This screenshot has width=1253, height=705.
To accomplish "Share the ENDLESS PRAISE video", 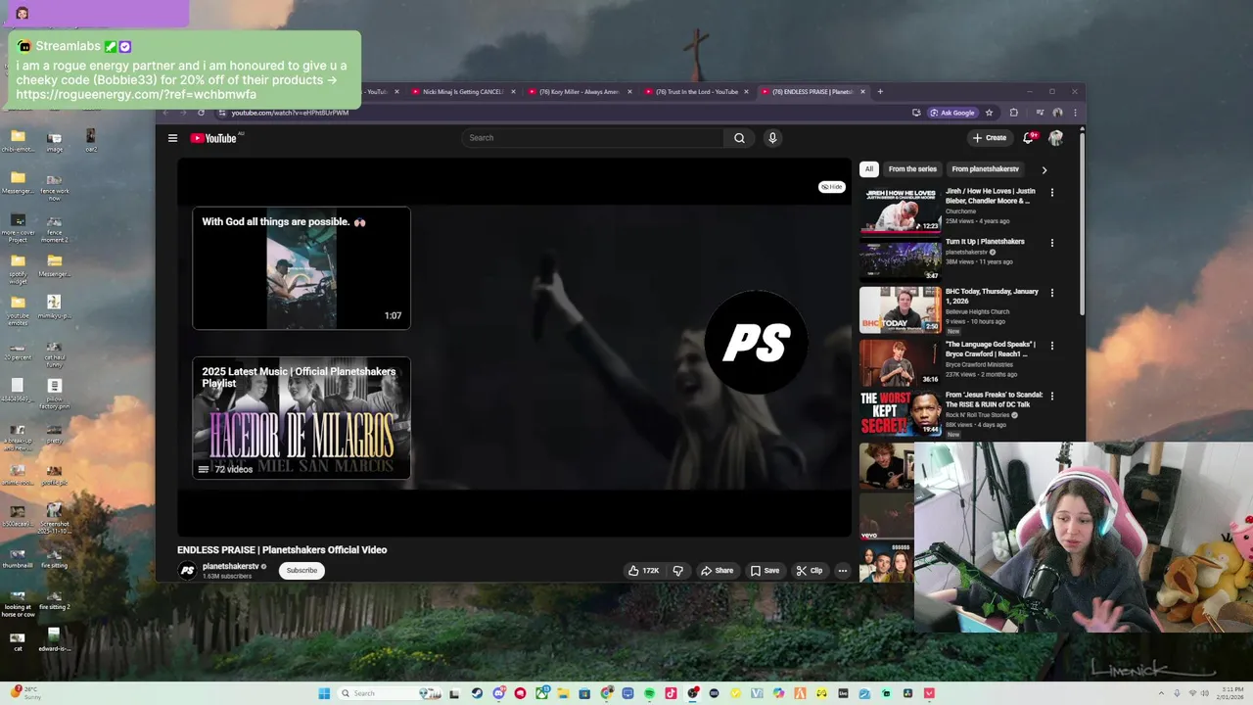I will click(717, 570).
